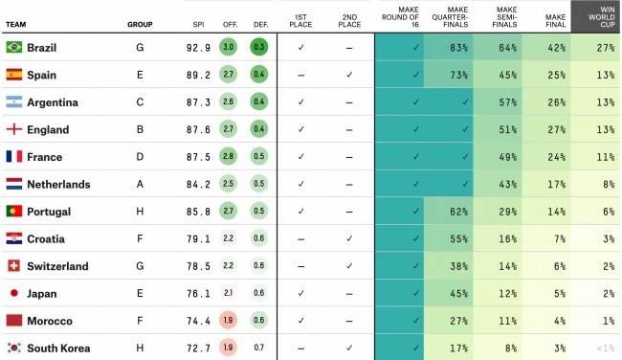The height and width of the screenshot is (360, 622).
Task: Select the MAKE FINAL column header
Action: (x=555, y=21)
